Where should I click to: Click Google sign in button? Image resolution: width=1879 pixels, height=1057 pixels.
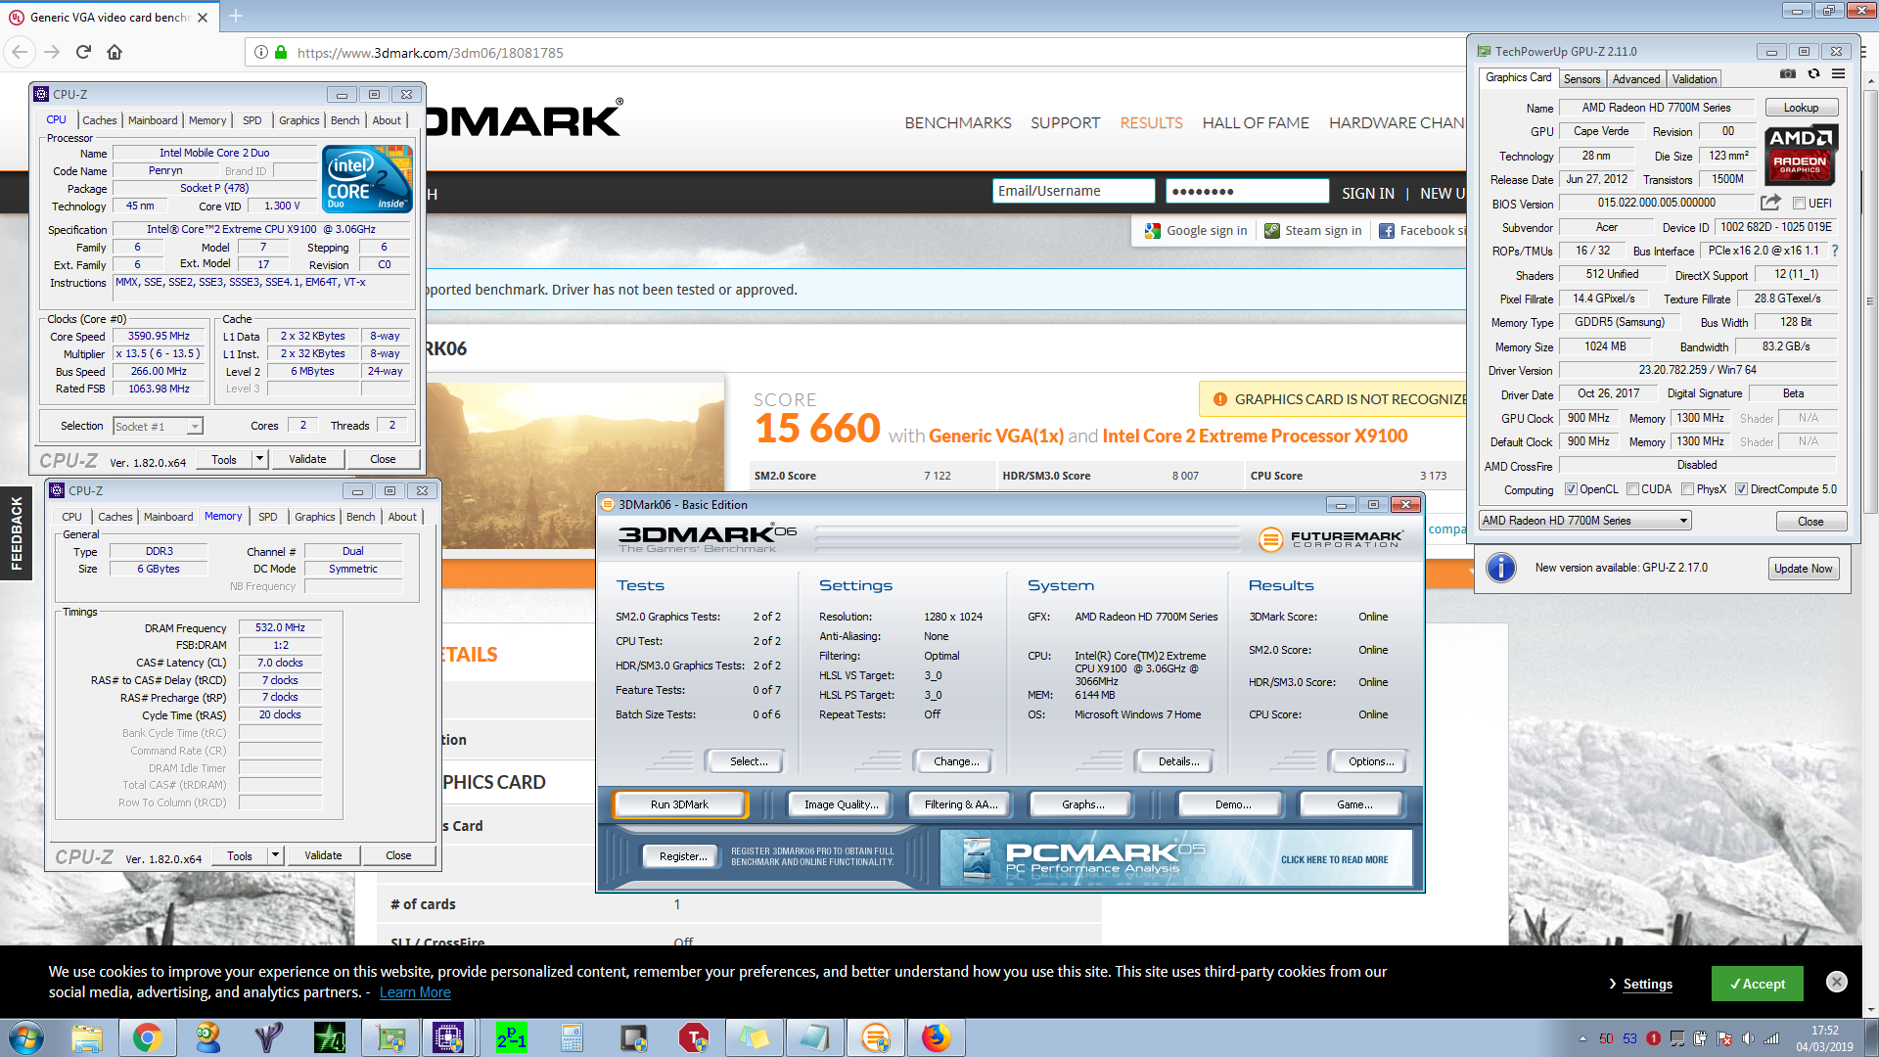1196,231
